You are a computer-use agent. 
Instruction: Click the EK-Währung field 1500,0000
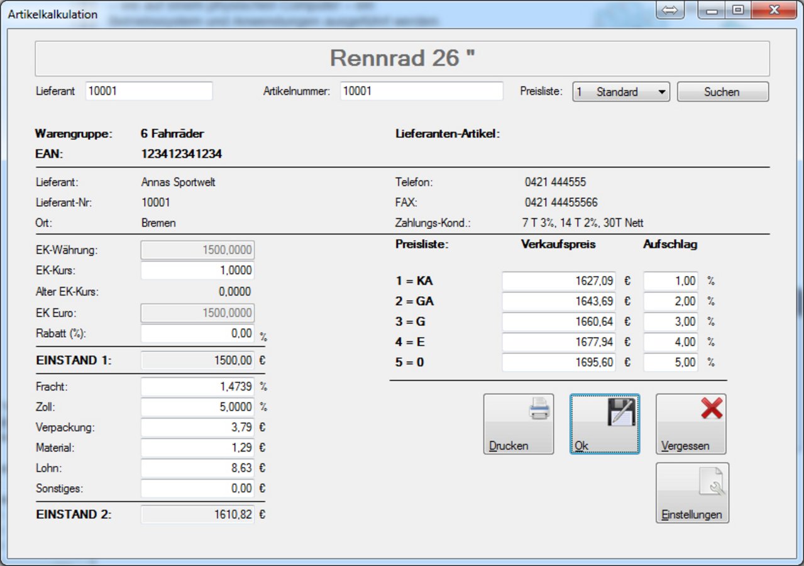click(197, 250)
